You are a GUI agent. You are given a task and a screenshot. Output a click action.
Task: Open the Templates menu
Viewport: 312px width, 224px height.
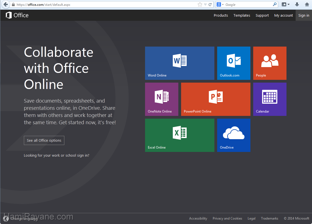(x=242, y=15)
